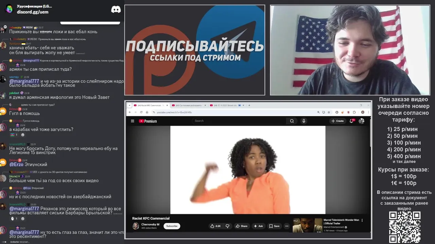This screenshot has width=435, height=244.
Task: Click message starting 'я думал армянская мифология'
Action: pos(59,97)
